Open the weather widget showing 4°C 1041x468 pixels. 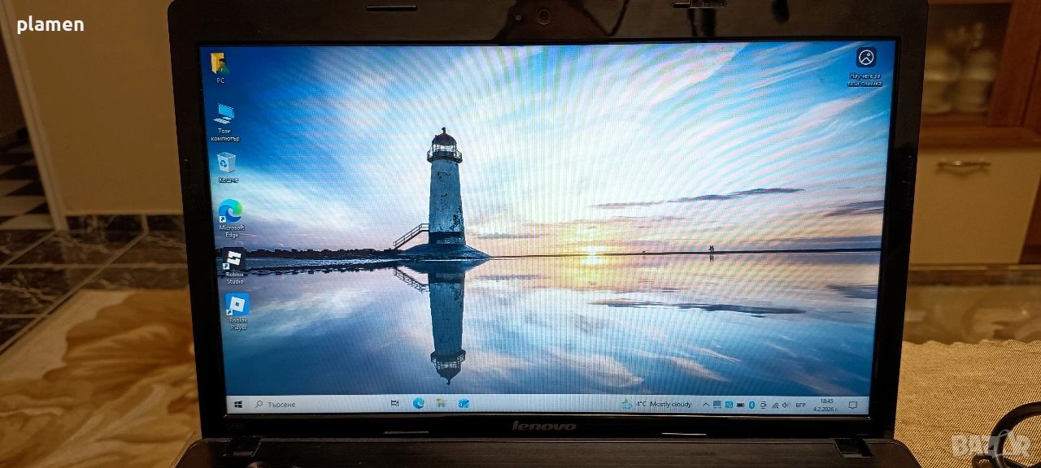click(656, 404)
